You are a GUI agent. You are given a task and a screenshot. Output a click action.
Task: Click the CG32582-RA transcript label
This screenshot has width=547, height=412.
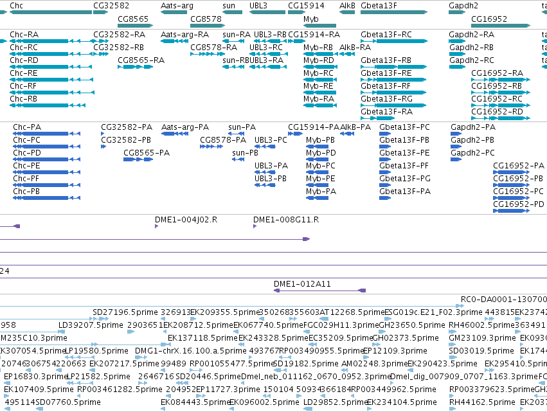pyautogui.click(x=119, y=35)
